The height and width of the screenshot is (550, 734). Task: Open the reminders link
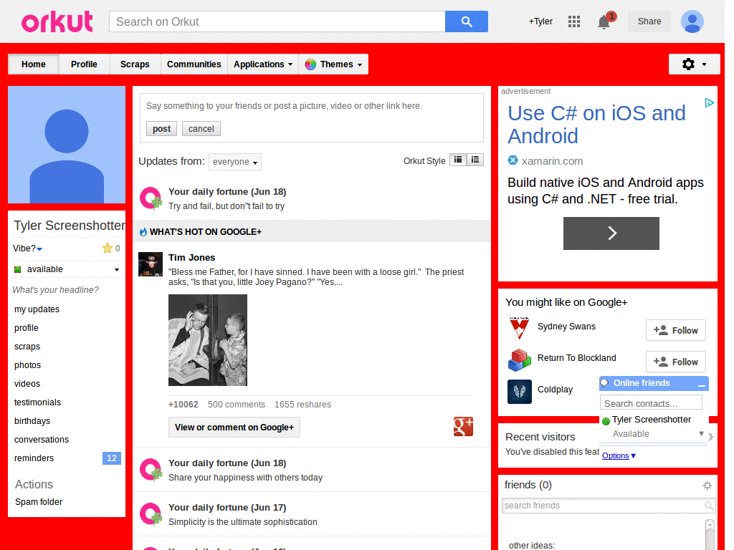(x=34, y=458)
